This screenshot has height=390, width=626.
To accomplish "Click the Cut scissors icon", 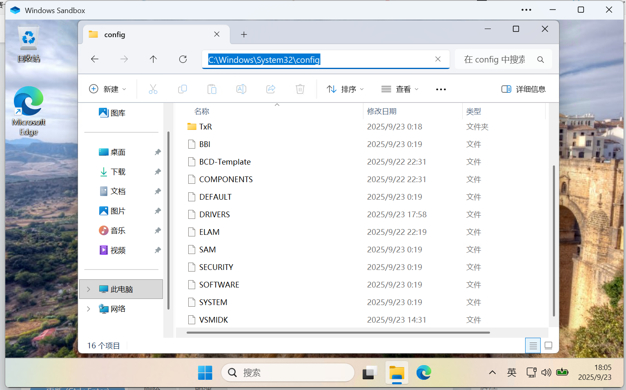I will (x=153, y=89).
